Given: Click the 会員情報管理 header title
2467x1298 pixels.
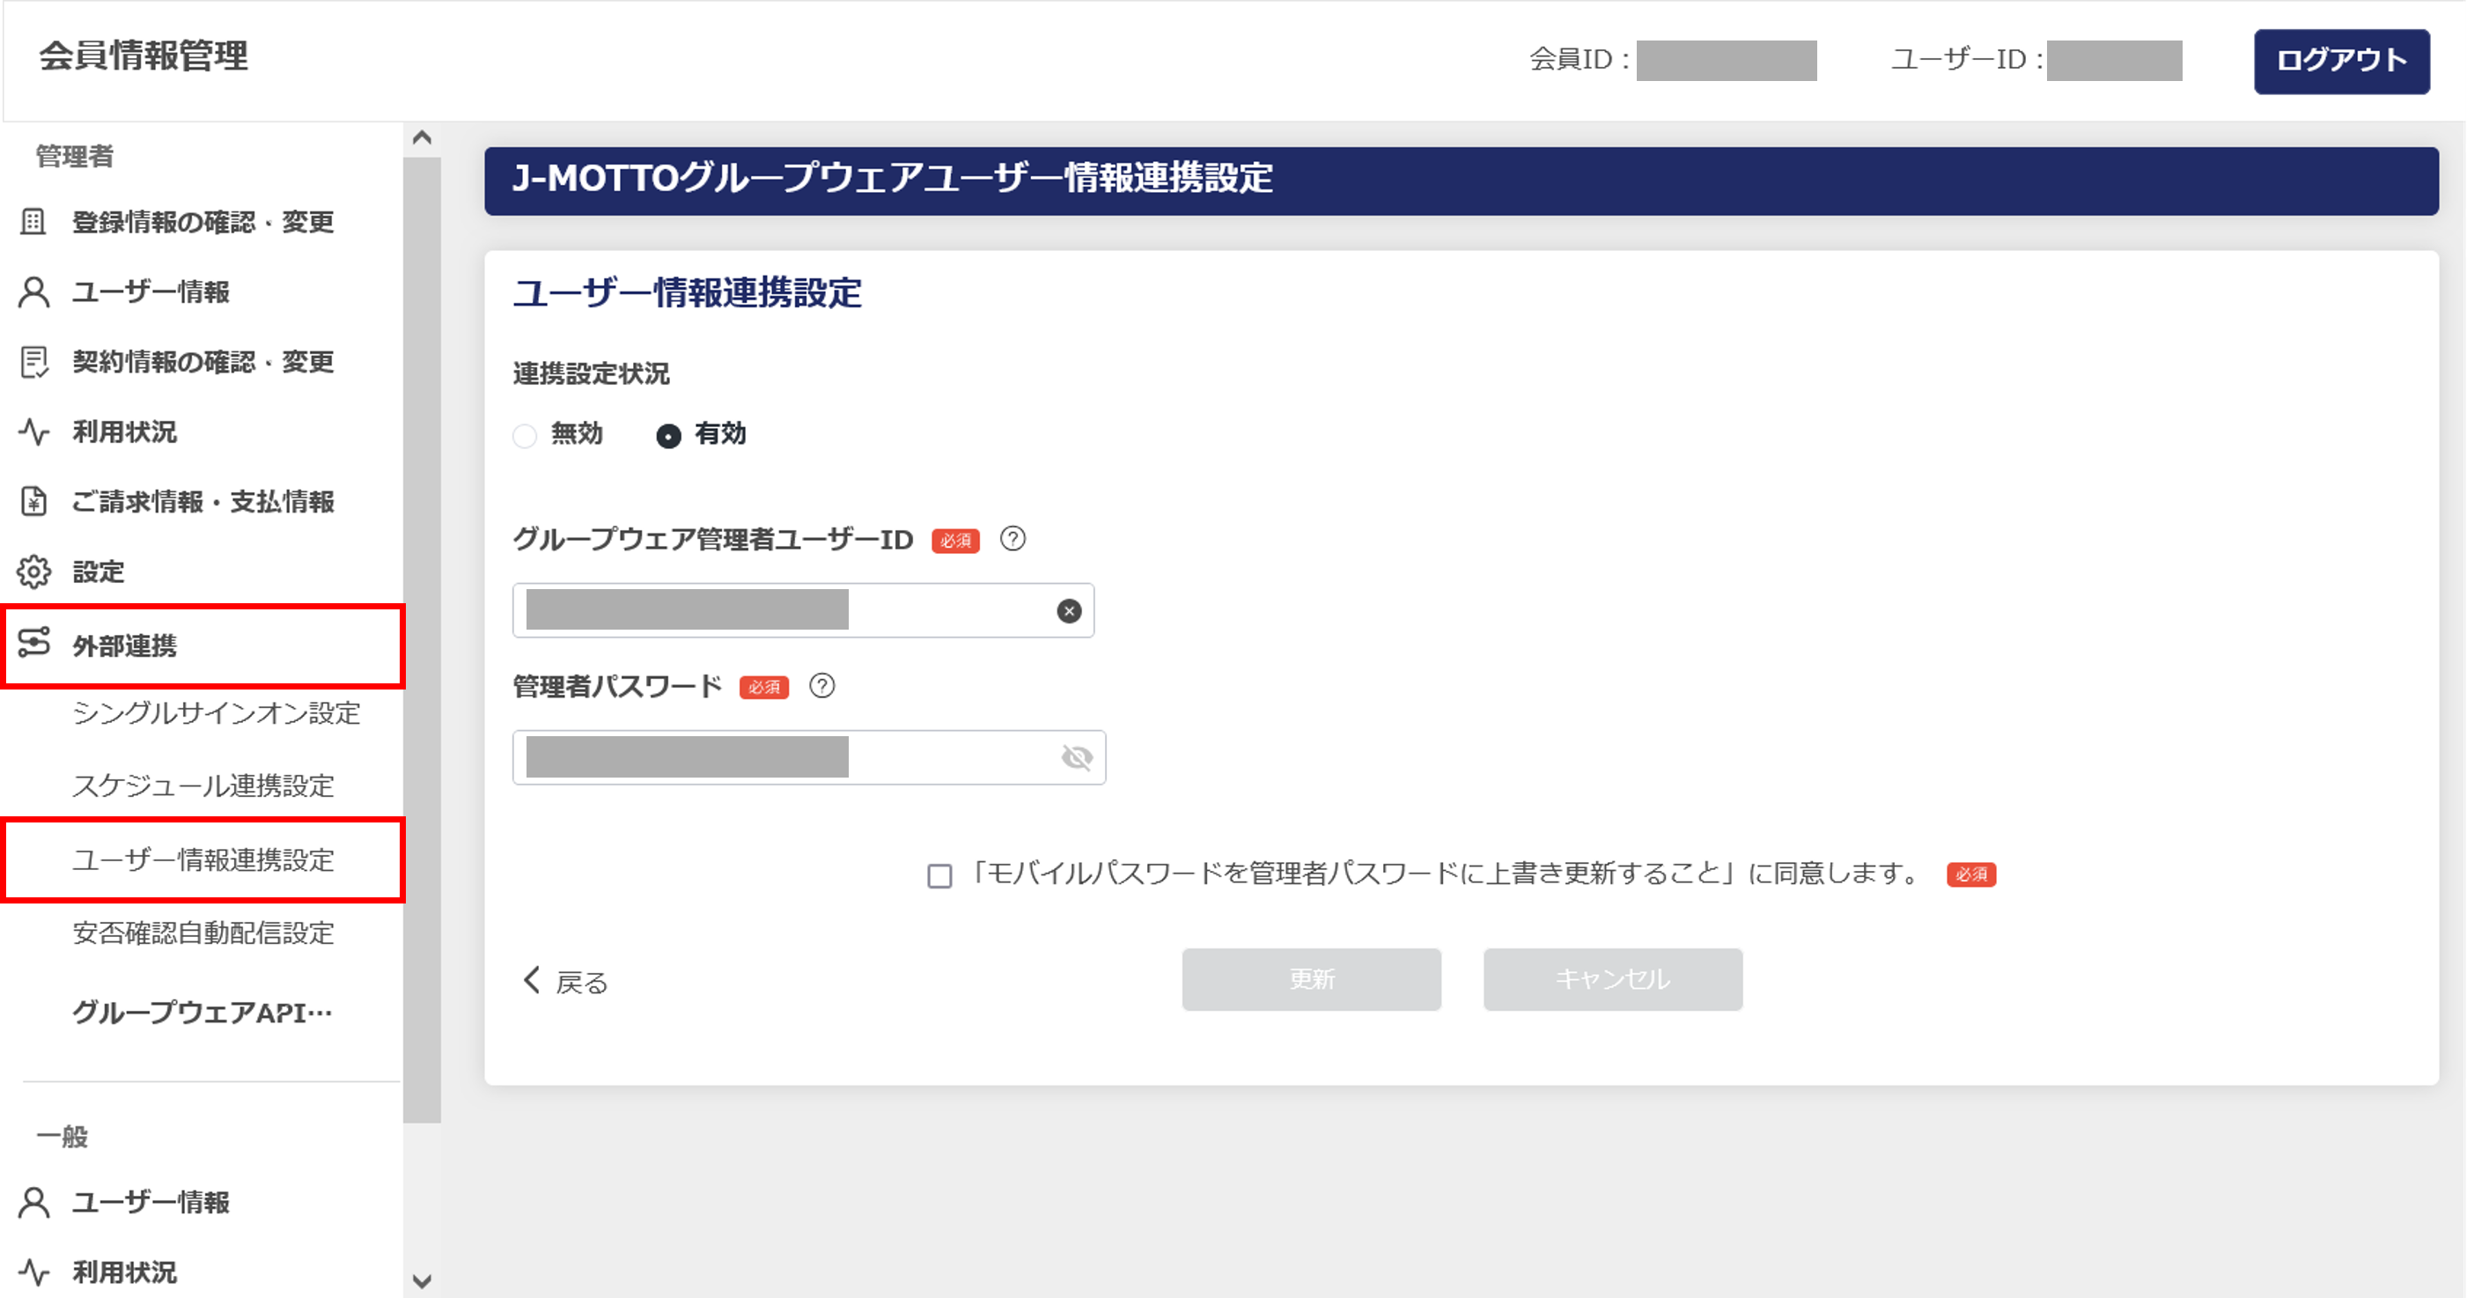Looking at the screenshot, I should click(144, 55).
